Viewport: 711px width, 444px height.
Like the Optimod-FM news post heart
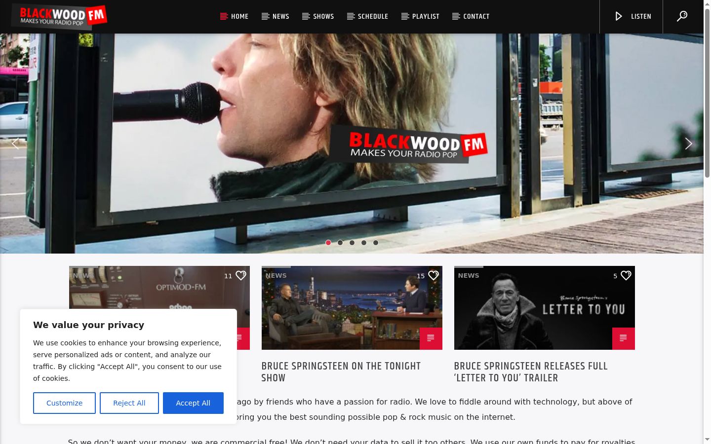pyautogui.click(x=240, y=275)
